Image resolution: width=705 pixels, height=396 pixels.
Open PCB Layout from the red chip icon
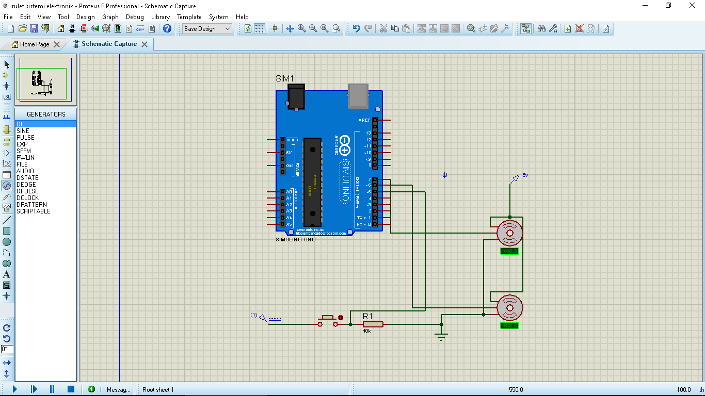[84, 29]
